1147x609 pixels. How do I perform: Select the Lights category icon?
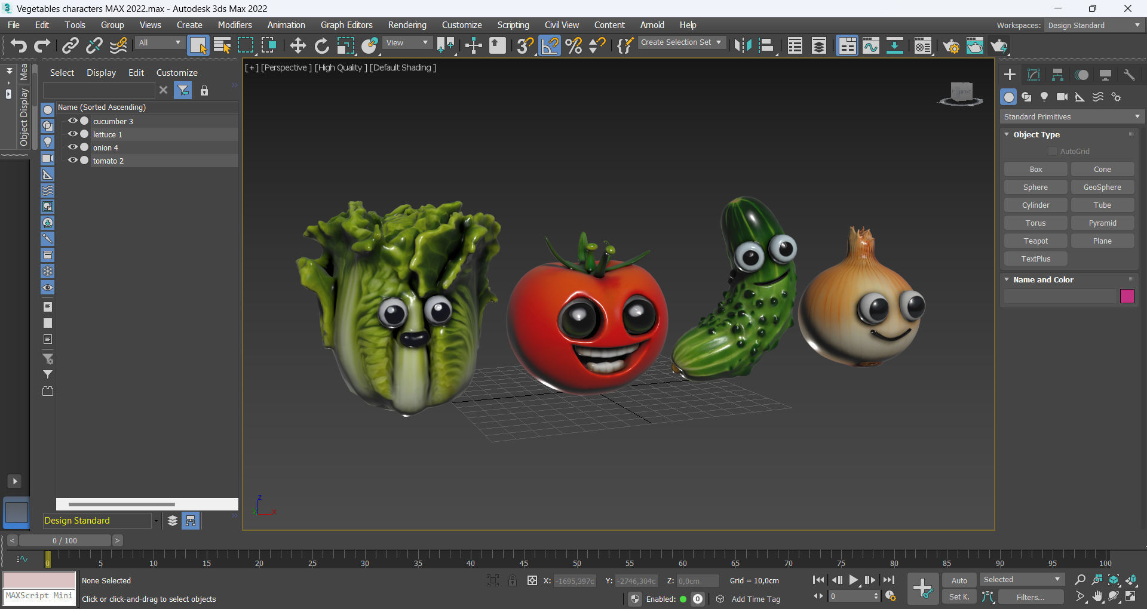pyautogui.click(x=1044, y=97)
